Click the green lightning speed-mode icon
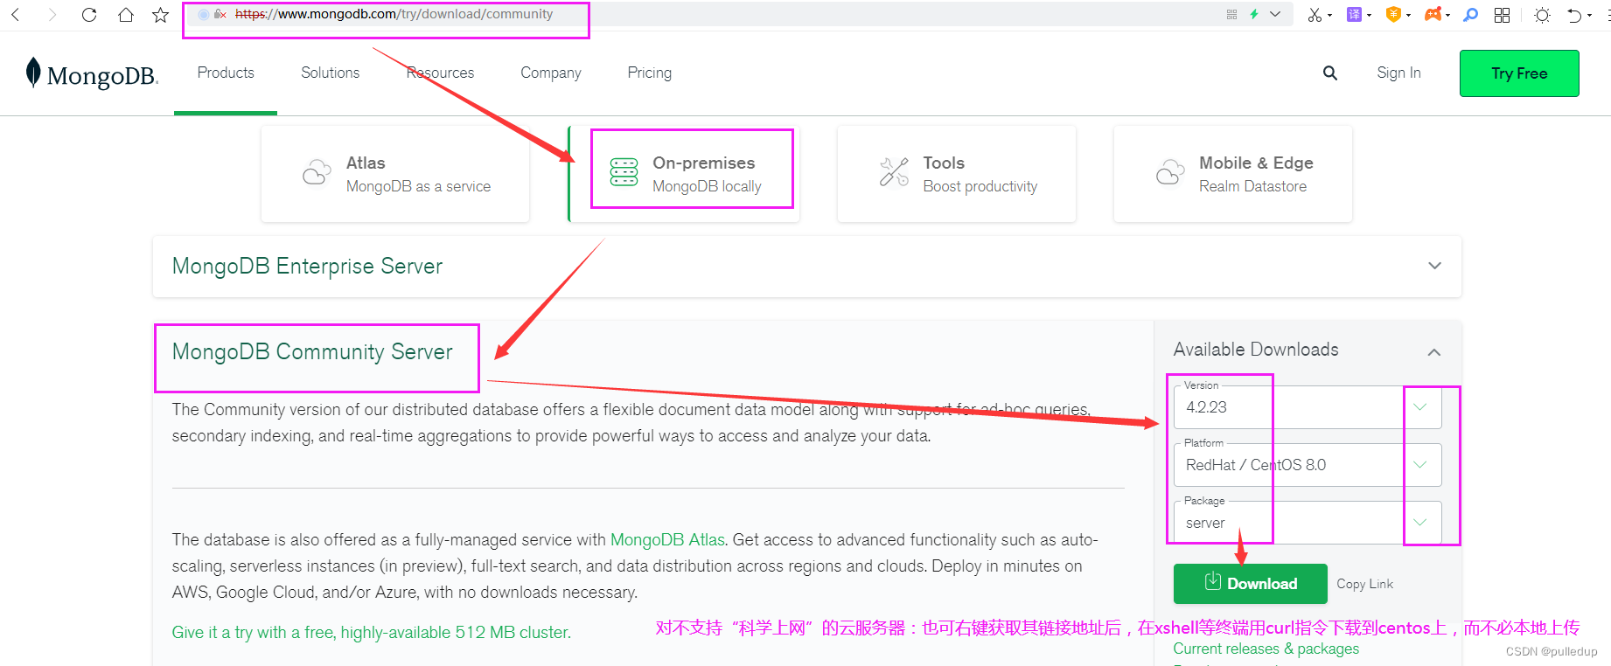 (x=1254, y=14)
